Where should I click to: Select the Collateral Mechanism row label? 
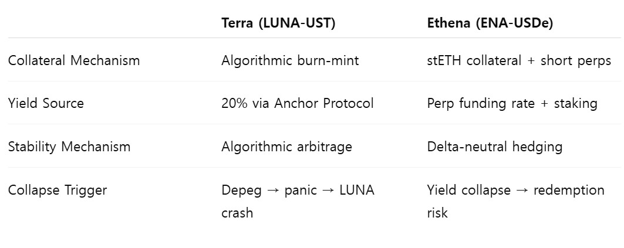coord(74,60)
